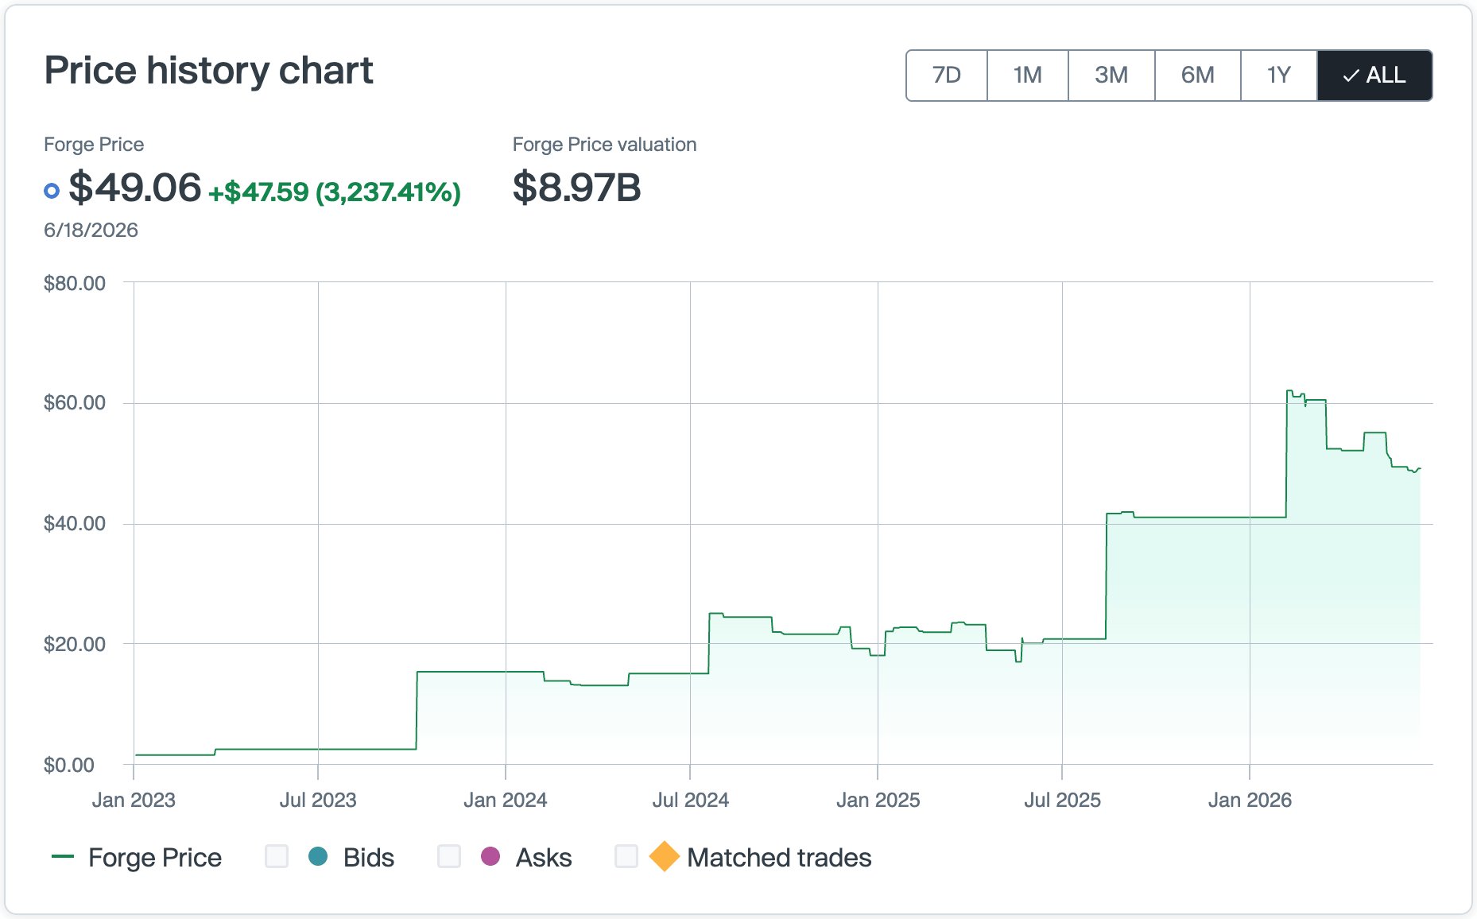Viewport: 1477px width, 919px height.
Task: Click the Jan 2024 axis label
Action: [506, 800]
